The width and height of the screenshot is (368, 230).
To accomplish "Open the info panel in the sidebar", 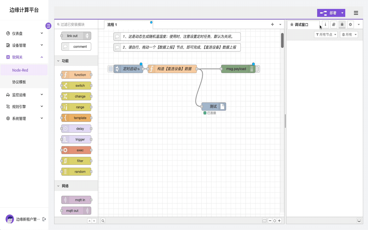I will tap(325, 24).
